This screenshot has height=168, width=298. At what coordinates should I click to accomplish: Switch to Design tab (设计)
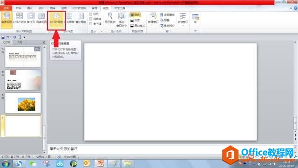click(41, 8)
